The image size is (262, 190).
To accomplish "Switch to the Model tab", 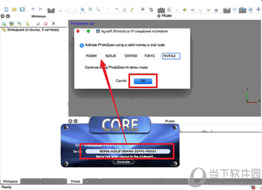I will [165, 16].
